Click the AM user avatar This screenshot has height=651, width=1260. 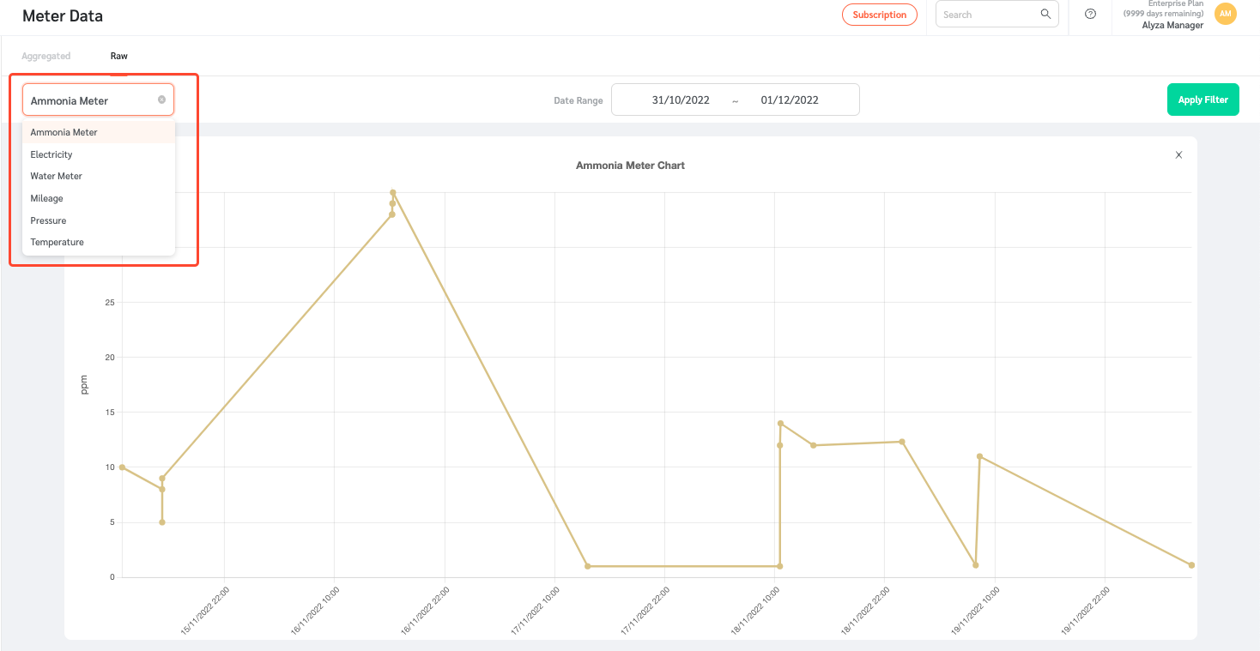[1225, 14]
